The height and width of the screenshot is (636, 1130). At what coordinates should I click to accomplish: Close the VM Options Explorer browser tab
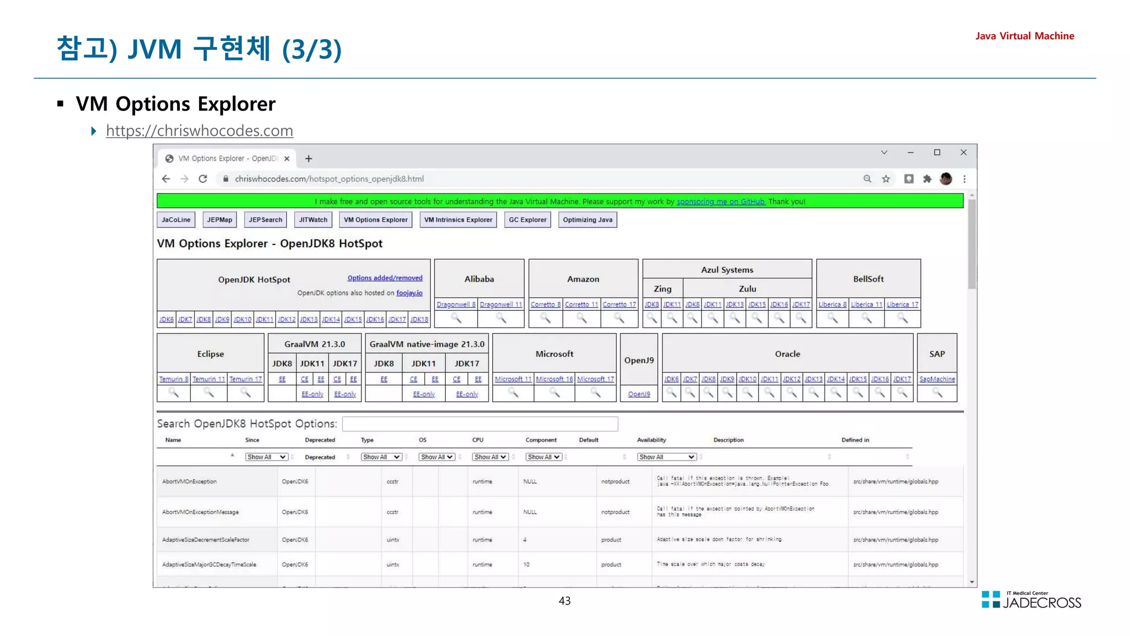[287, 158]
